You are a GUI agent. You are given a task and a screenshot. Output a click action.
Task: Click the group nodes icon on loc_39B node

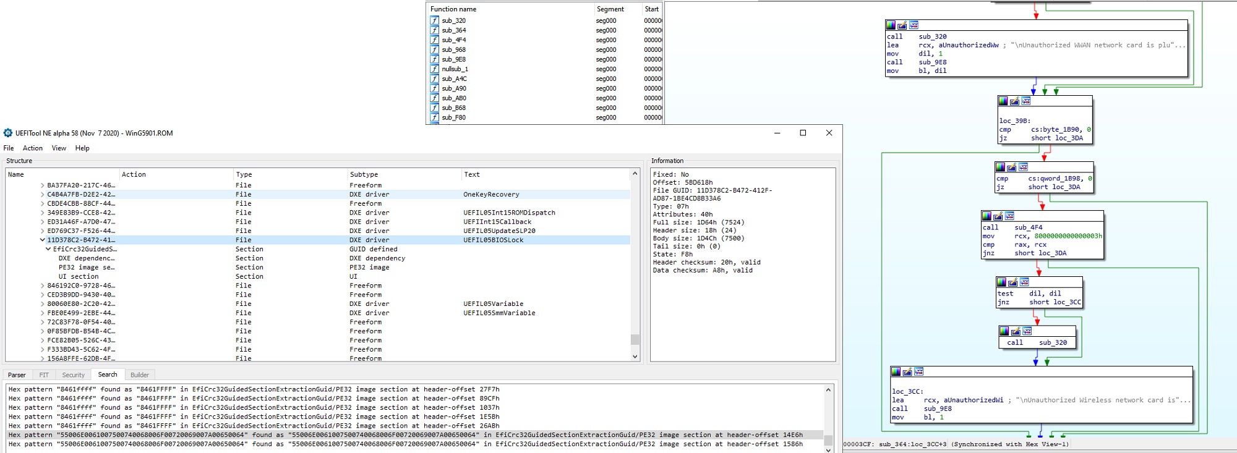point(1026,101)
